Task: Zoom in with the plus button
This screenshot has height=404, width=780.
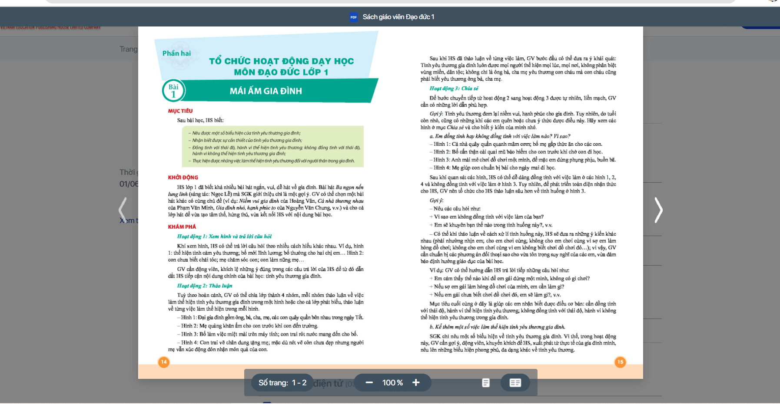Action: pyautogui.click(x=416, y=382)
